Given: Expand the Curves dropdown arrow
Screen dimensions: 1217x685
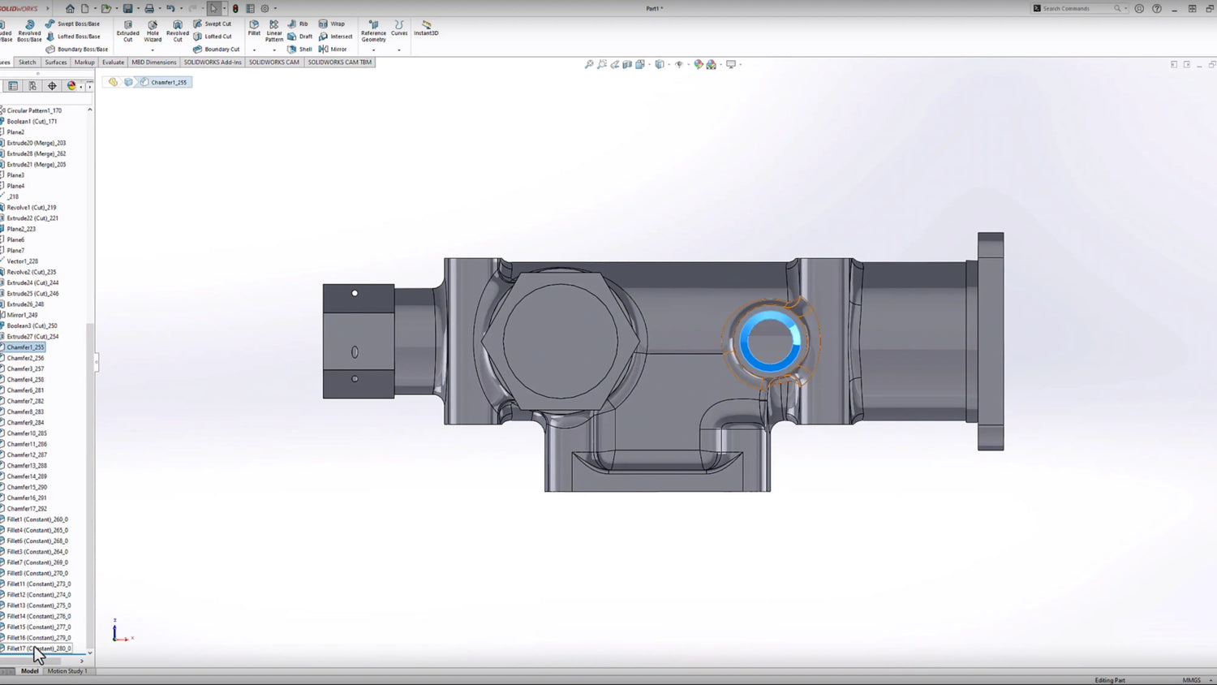Looking at the screenshot, I should pyautogui.click(x=399, y=50).
